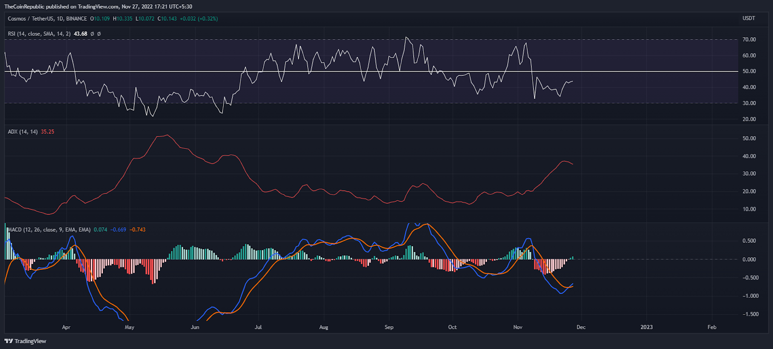Click the 70.00 level on RSI axis
773x349 pixels.
pyautogui.click(x=749, y=40)
